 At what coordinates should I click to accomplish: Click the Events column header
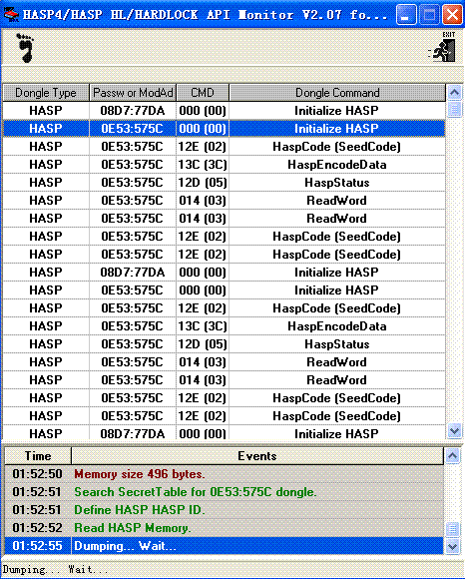pos(257,456)
